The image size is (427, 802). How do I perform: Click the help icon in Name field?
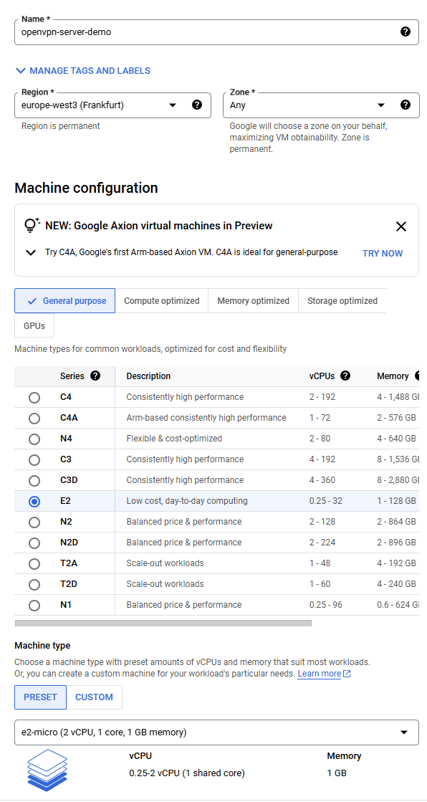[405, 32]
